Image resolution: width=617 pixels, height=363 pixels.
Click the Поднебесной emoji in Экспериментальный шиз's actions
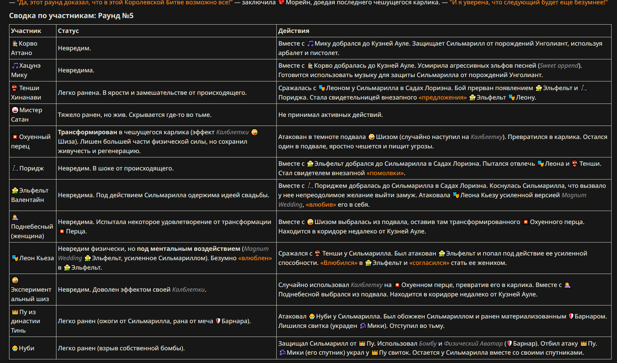[x=567, y=285]
